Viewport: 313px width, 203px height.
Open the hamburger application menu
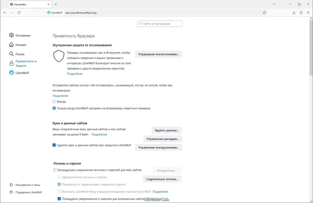click(308, 13)
